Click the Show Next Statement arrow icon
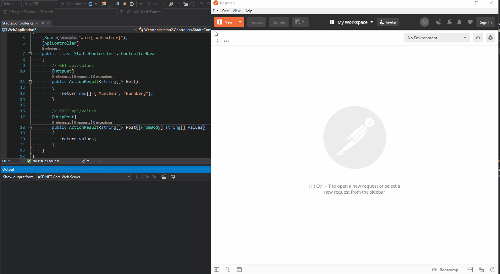The width and height of the screenshot is (500, 274). 141,4
